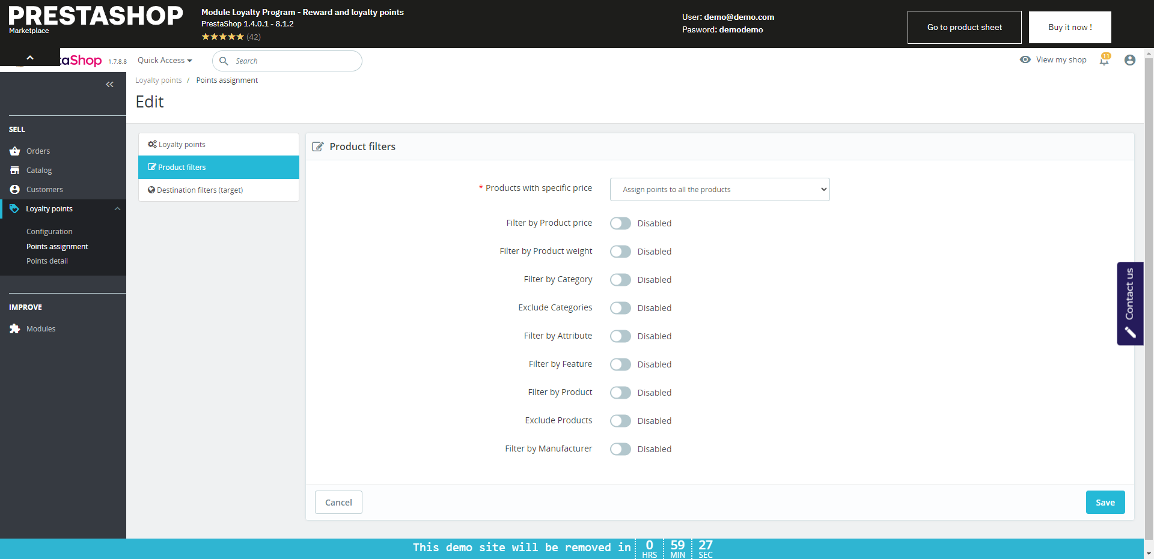Click the Orders basket icon
The image size is (1154, 559).
[15, 151]
